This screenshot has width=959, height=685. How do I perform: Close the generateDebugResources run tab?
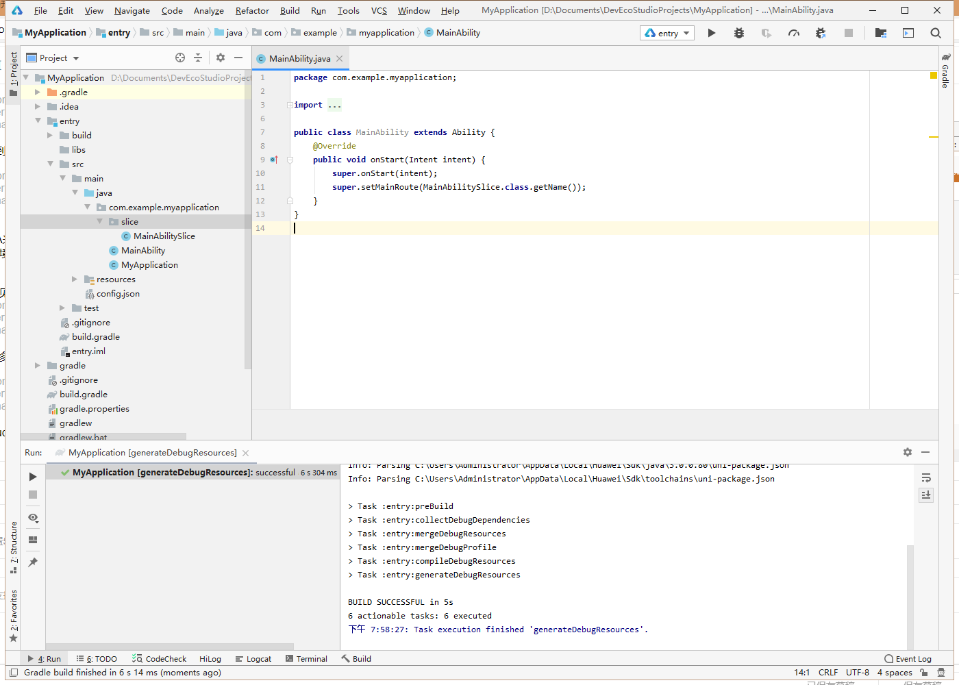click(x=245, y=453)
